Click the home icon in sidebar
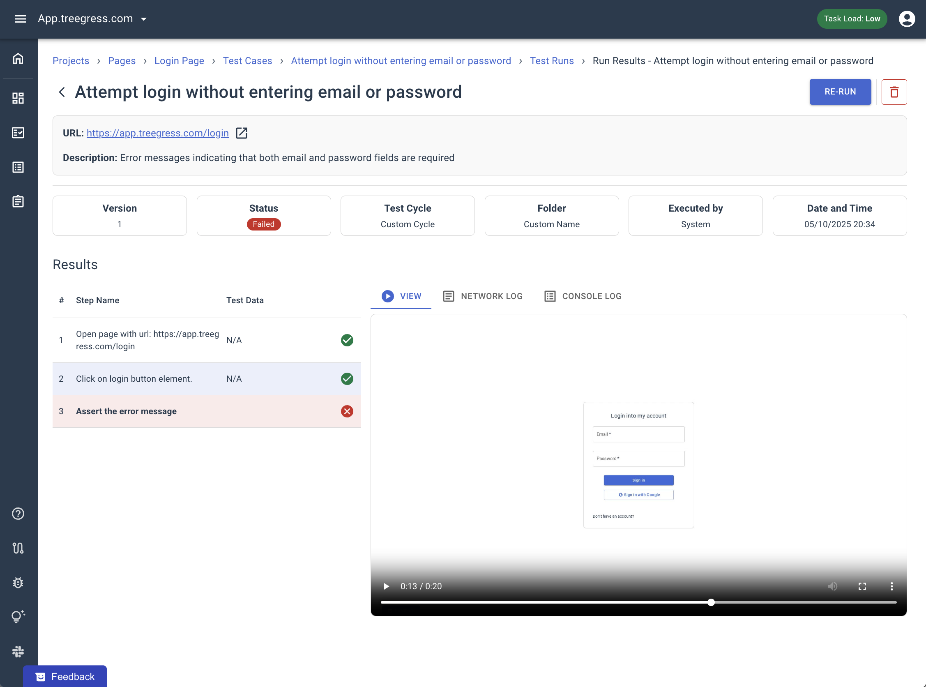This screenshot has height=687, width=926. click(x=18, y=59)
